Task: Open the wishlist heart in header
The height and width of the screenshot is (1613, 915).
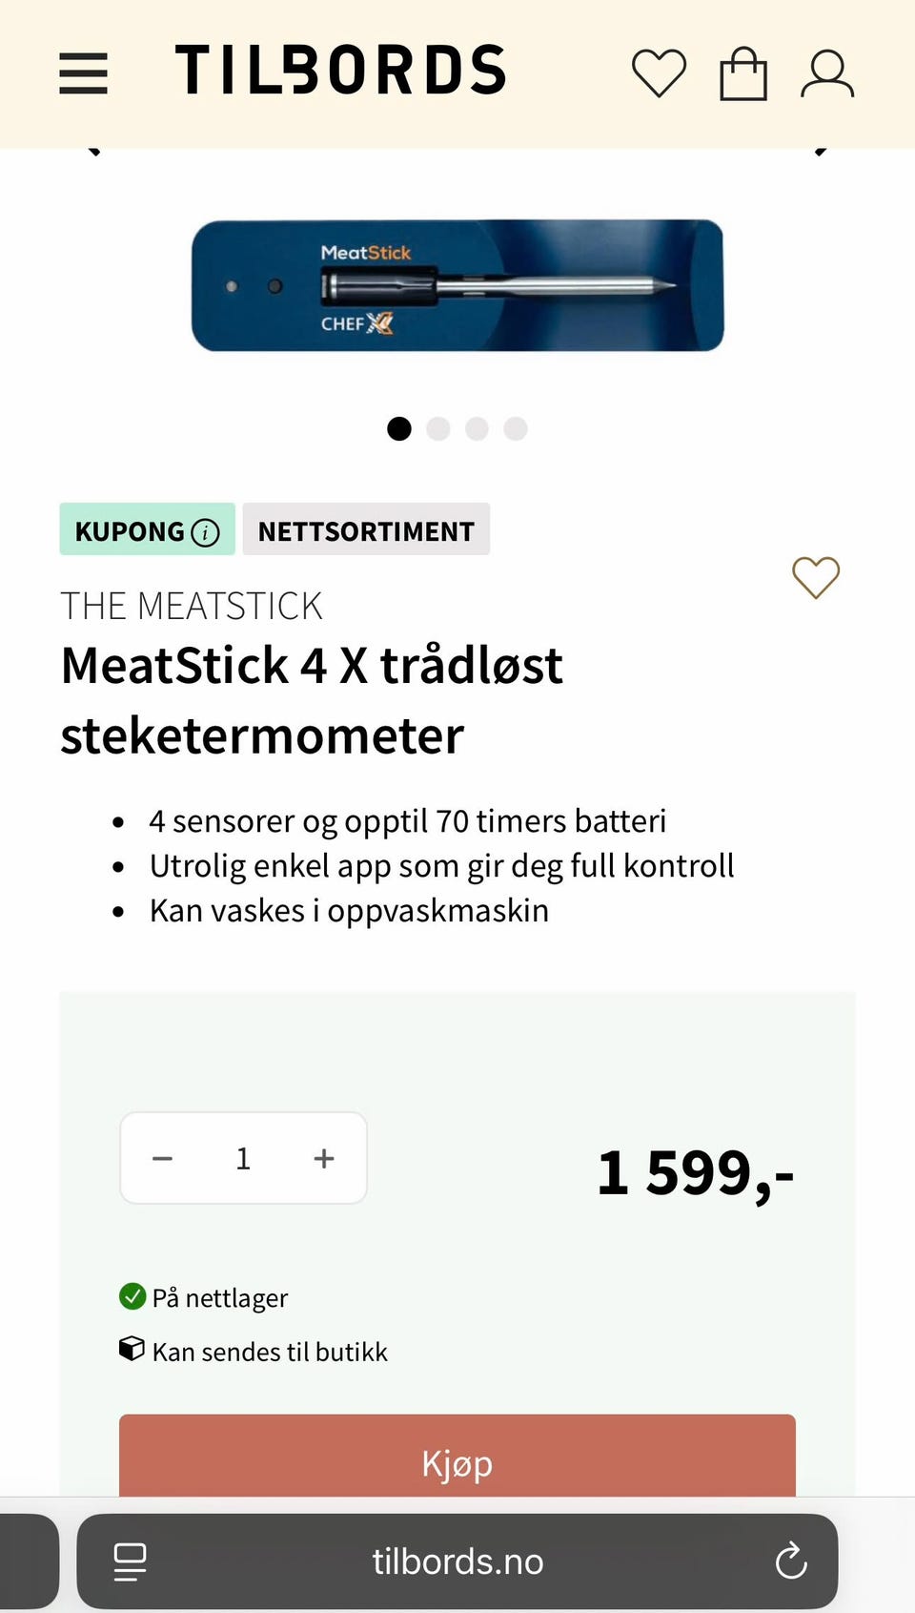Action: (659, 73)
